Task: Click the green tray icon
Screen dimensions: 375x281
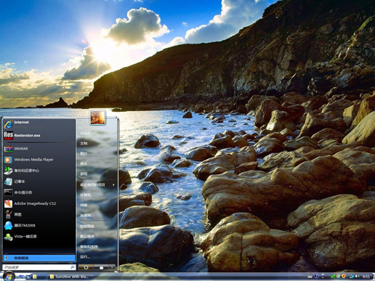Action: [333, 277]
